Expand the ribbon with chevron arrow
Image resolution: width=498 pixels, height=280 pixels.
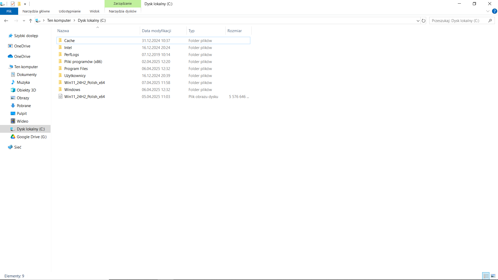click(x=488, y=11)
